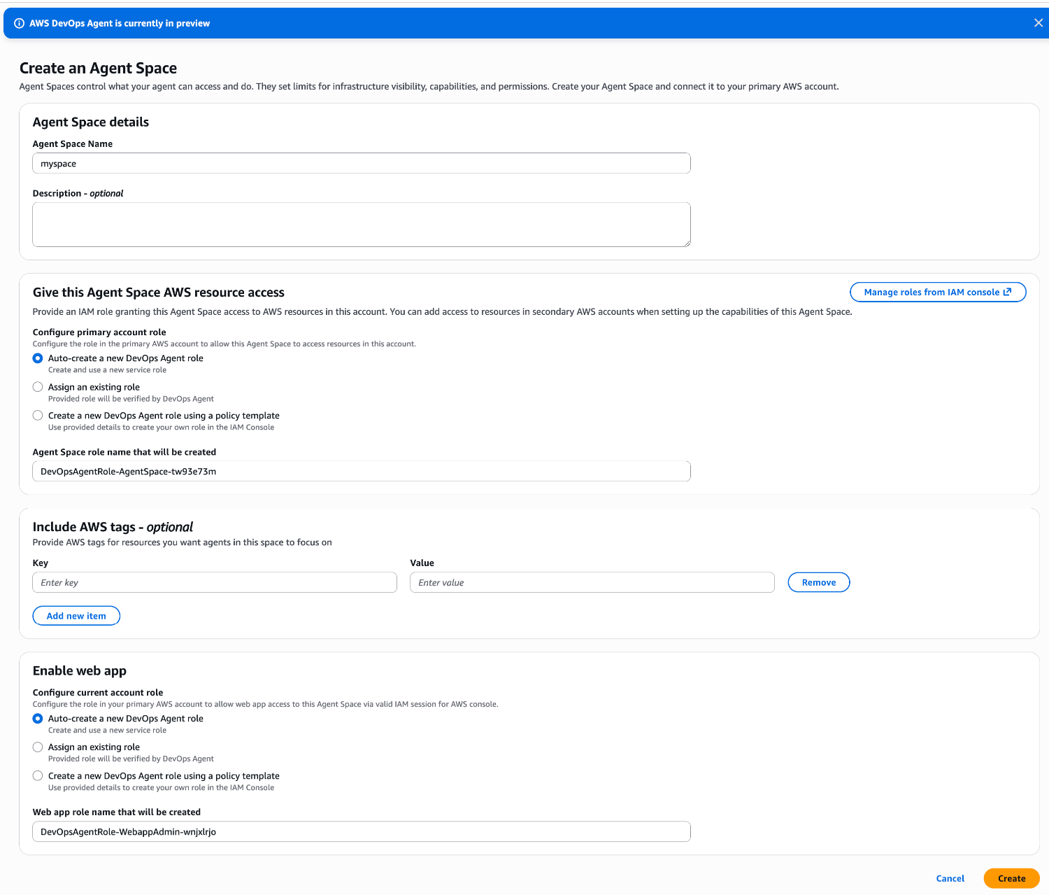Dismiss the preview banner with X
1049x895 pixels.
tap(1038, 23)
